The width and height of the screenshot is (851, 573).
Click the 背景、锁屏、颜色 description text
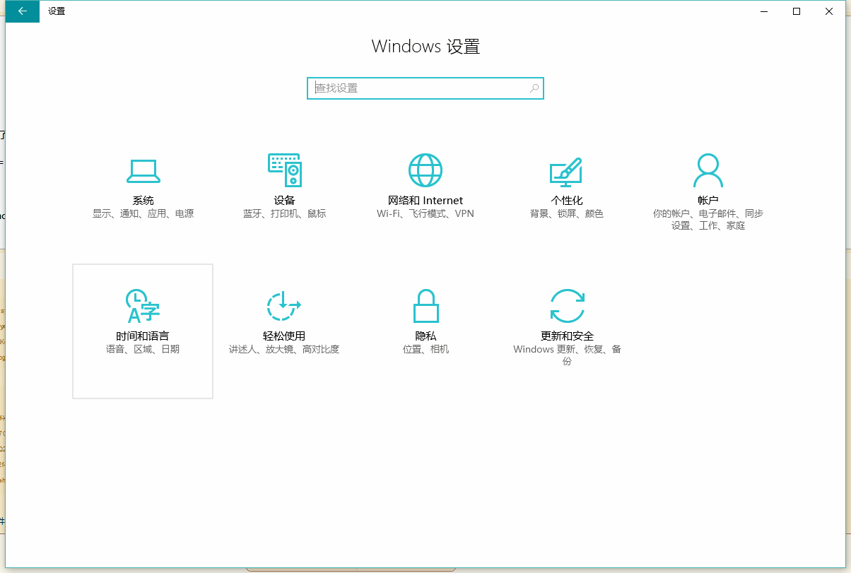point(567,213)
